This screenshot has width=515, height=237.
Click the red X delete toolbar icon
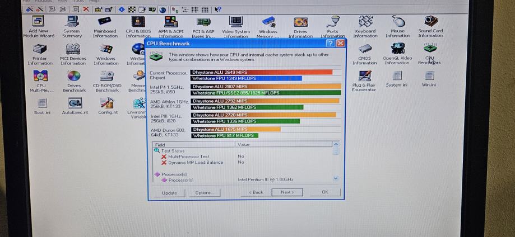tap(86, 9)
